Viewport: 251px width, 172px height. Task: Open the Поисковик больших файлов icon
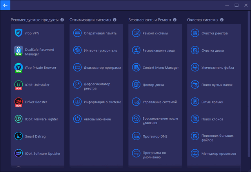(195, 136)
